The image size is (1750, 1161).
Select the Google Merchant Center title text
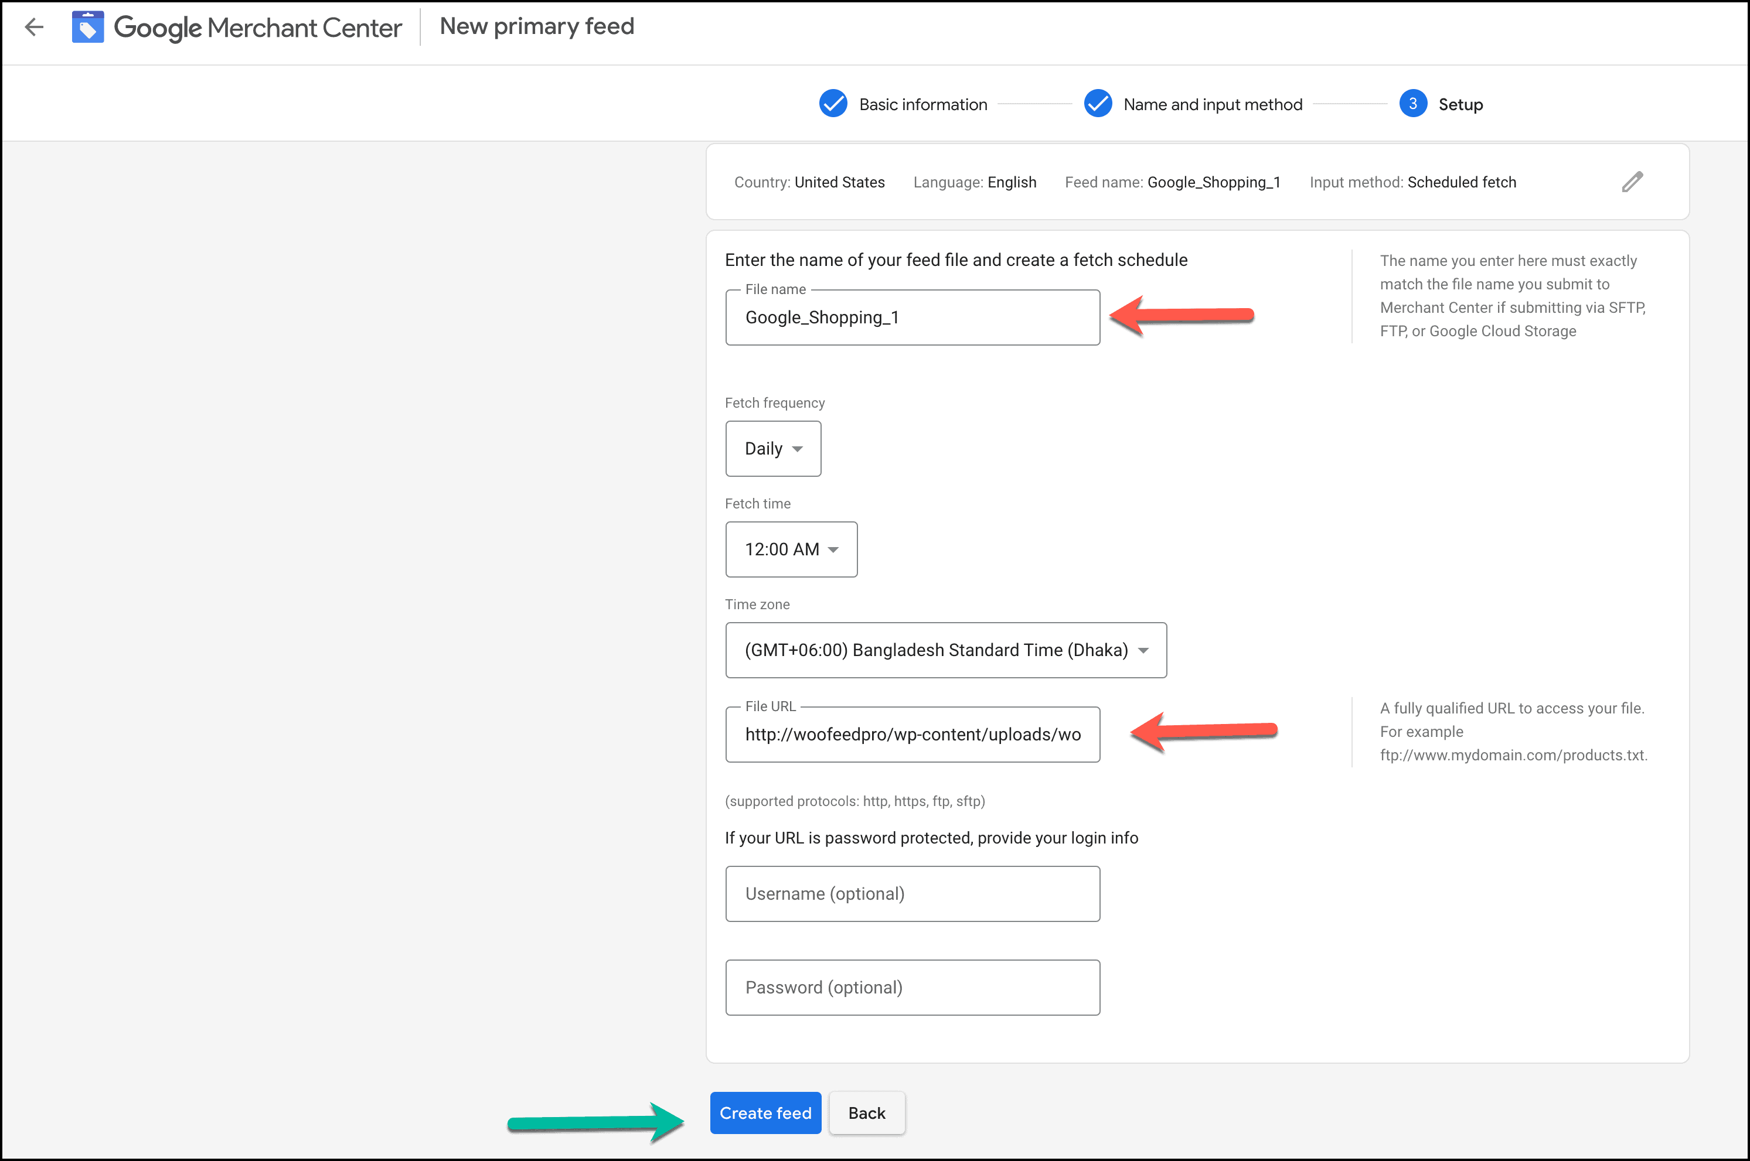tap(258, 28)
